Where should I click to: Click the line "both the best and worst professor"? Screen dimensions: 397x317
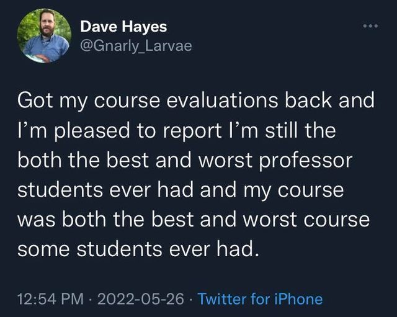185,160
